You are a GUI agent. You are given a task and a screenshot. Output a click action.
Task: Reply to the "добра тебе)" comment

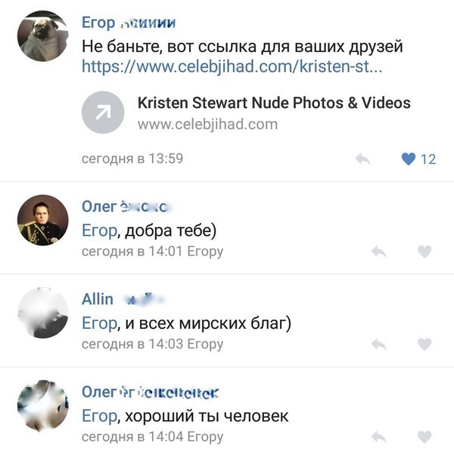pos(379,252)
